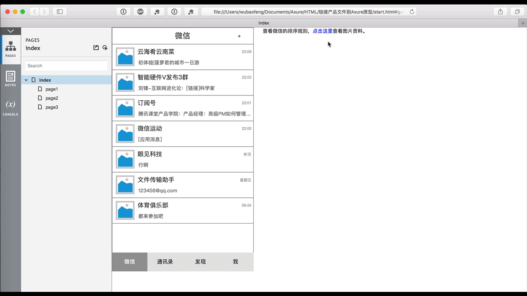Open the Safari Share button
Screen dimensions: 527x296
tap(500, 12)
